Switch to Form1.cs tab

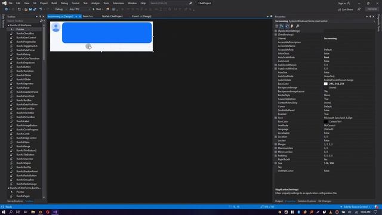pyautogui.click(x=88, y=16)
